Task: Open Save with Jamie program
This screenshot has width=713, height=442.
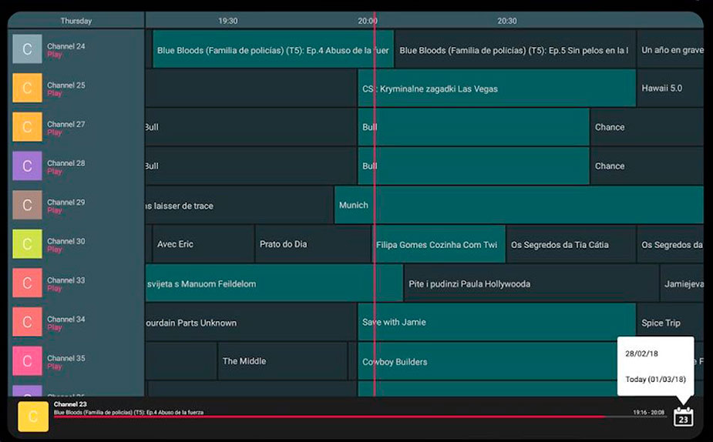Action: (497, 322)
